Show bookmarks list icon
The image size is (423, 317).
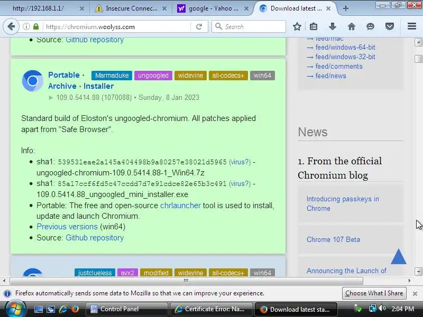pos(314,26)
